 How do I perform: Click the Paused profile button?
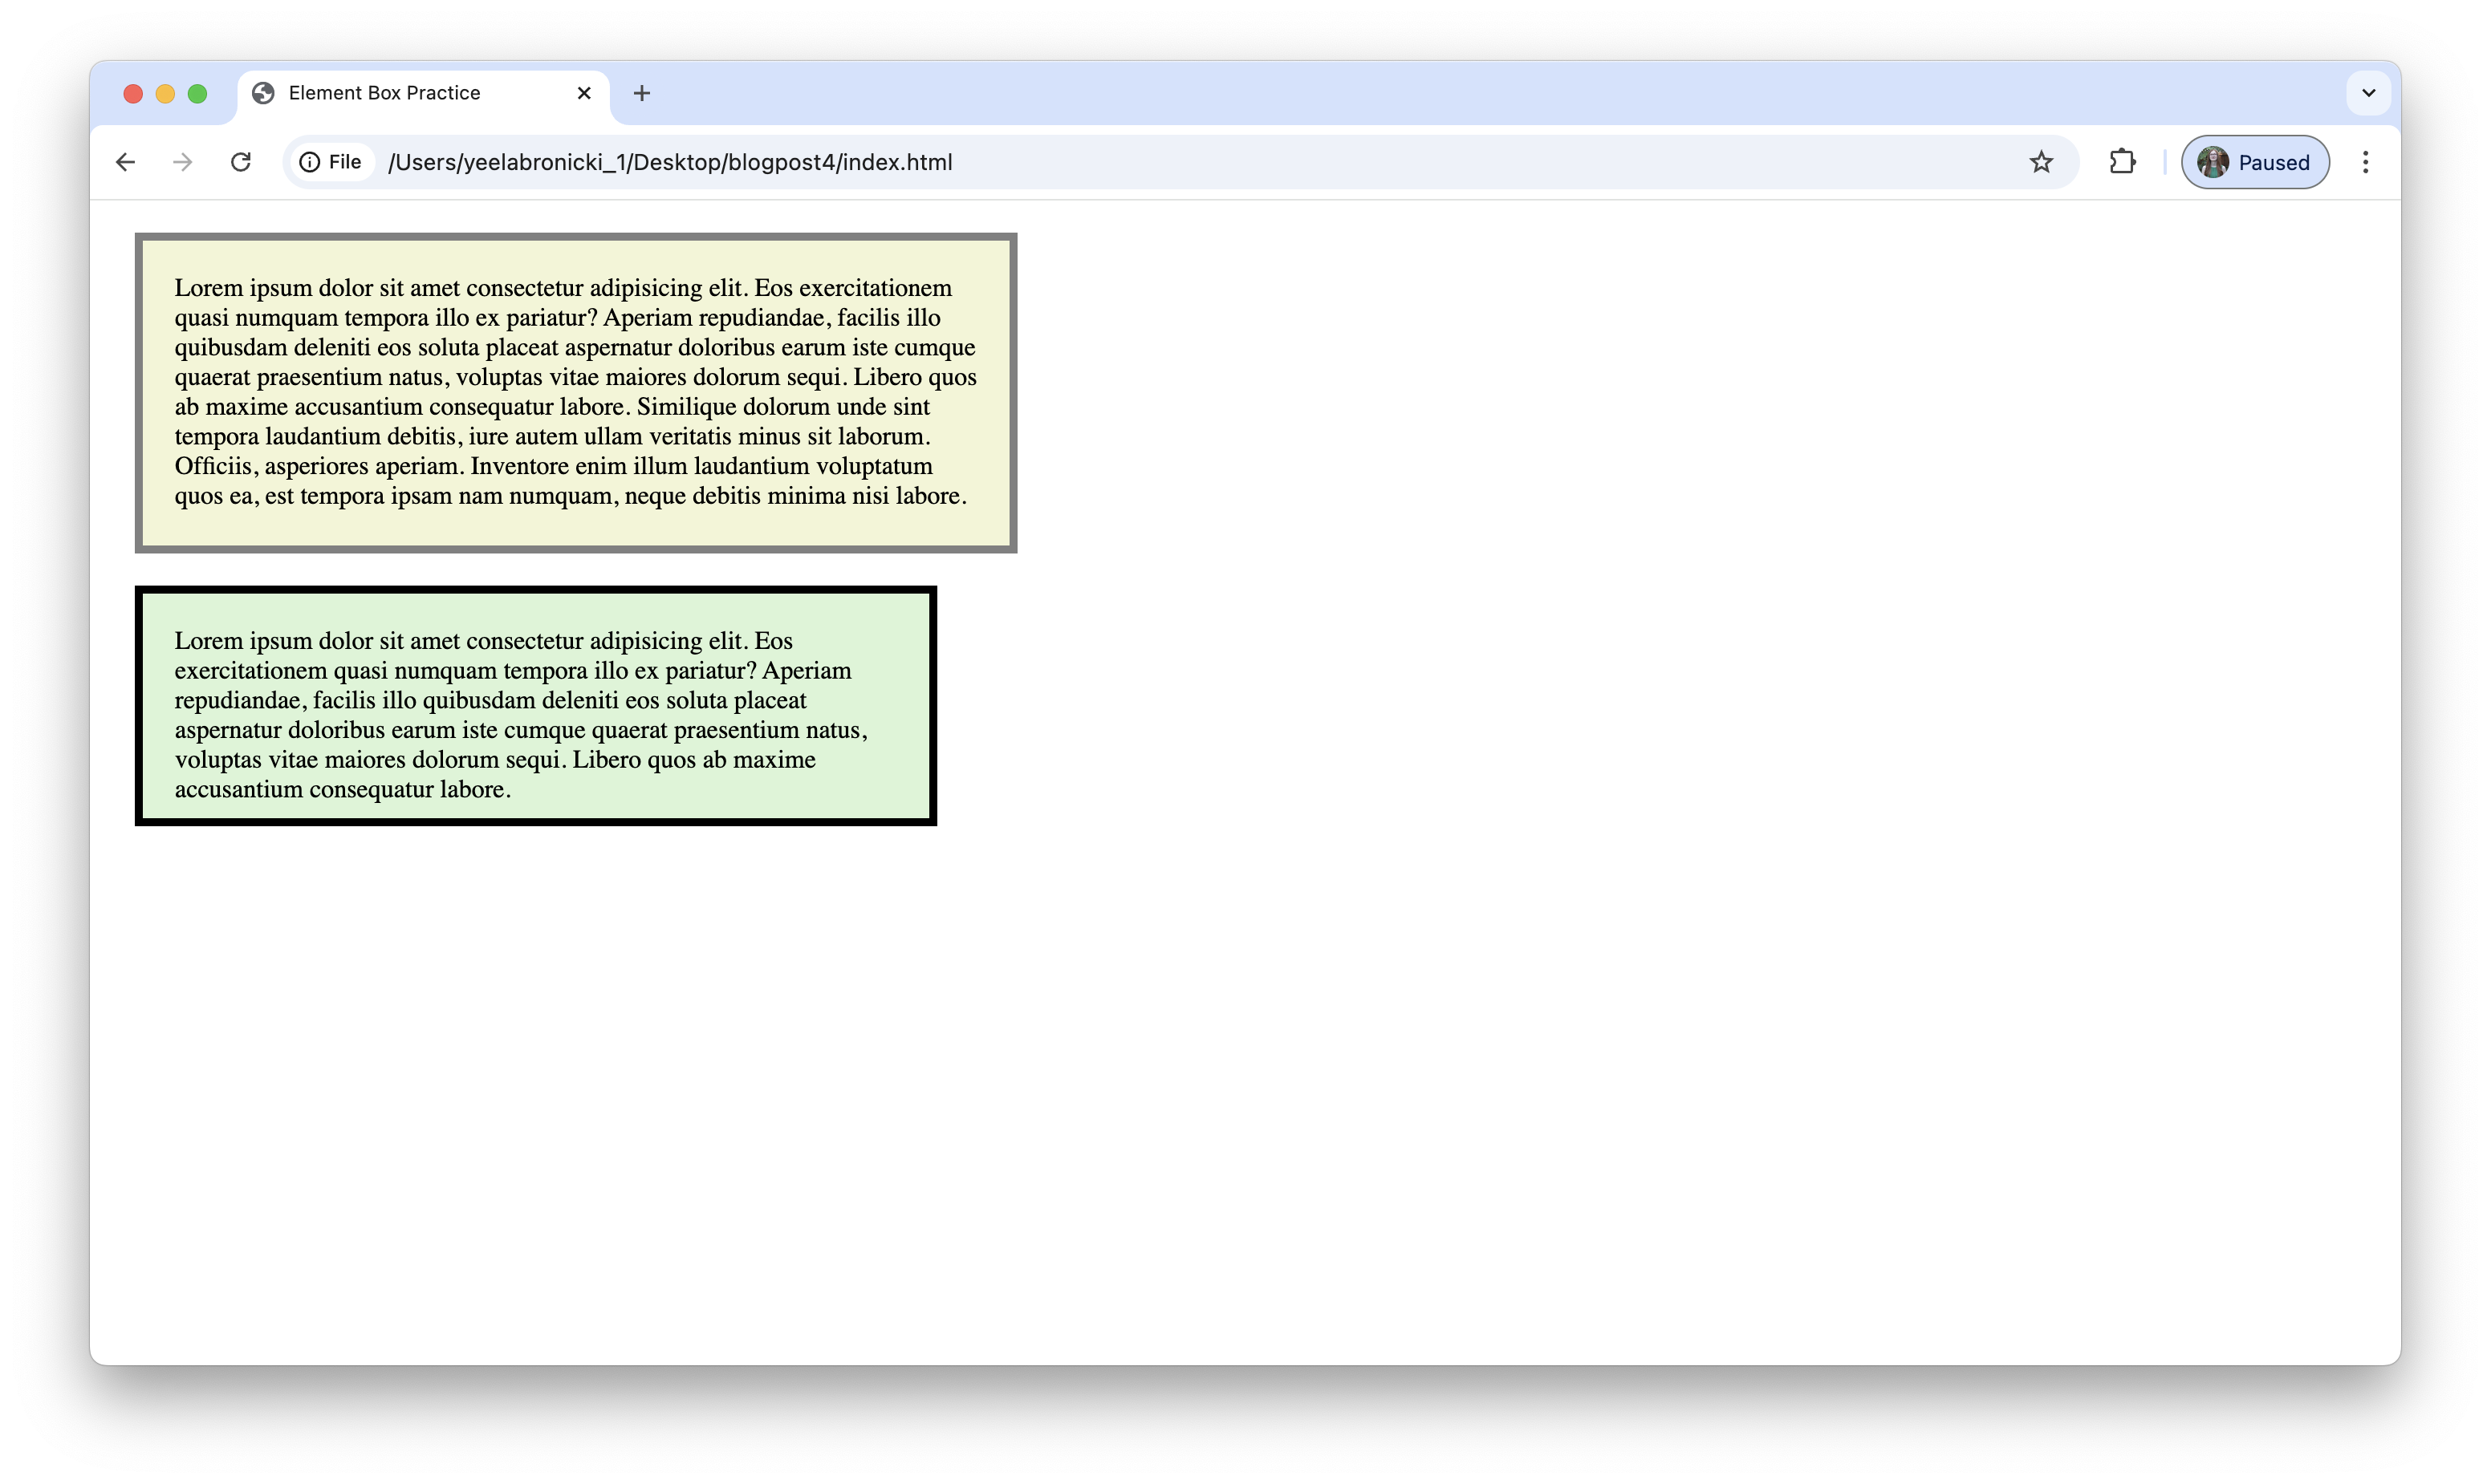click(x=2255, y=162)
